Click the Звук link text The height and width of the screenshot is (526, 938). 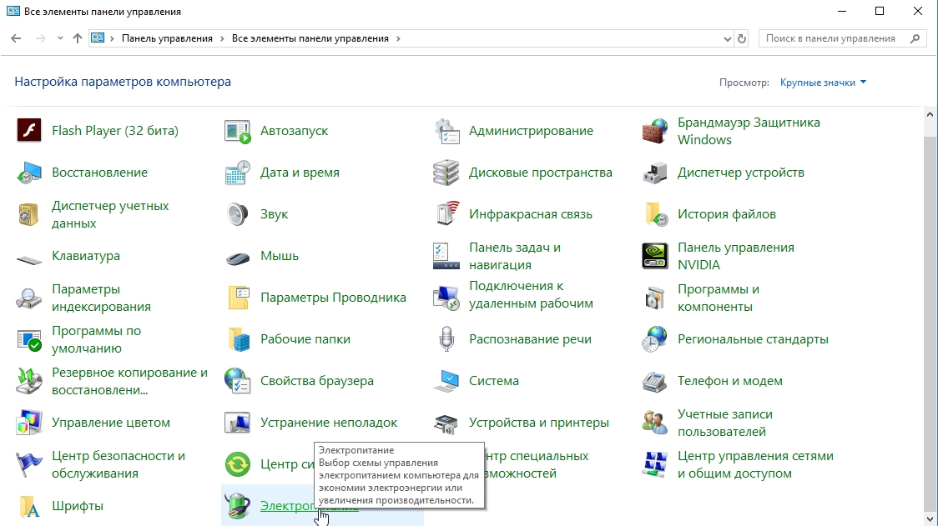point(274,214)
